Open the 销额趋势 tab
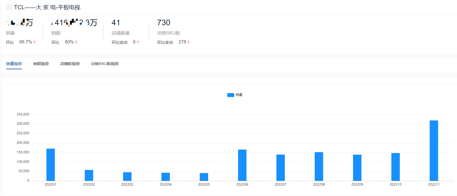The height and width of the screenshot is (196, 457). pyautogui.click(x=41, y=64)
